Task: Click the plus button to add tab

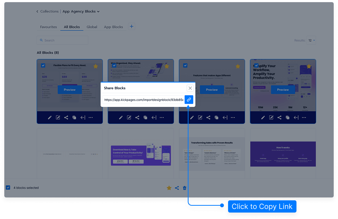Action: [131, 27]
